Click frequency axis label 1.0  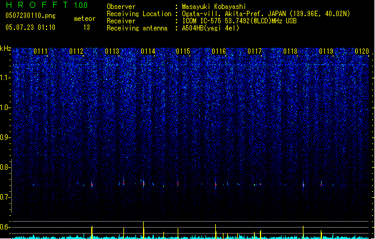(5, 108)
